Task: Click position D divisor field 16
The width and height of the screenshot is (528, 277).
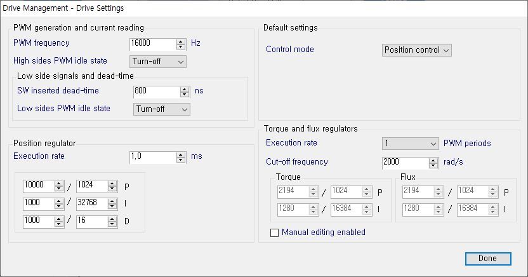Action: (92, 221)
